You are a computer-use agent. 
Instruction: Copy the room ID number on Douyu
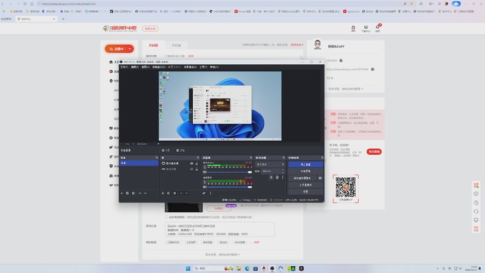click(341, 60)
